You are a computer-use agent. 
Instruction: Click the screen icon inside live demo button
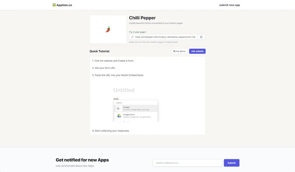point(175,51)
